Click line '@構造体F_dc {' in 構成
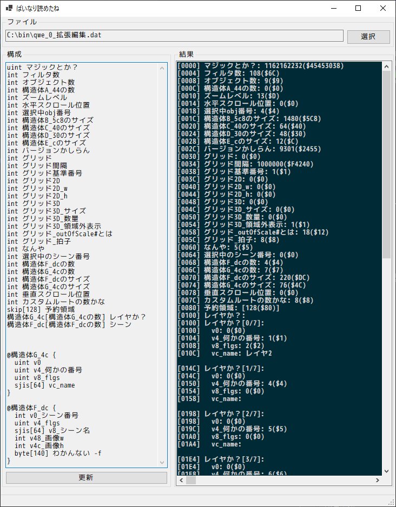The height and width of the screenshot is (507, 396). coord(31,408)
